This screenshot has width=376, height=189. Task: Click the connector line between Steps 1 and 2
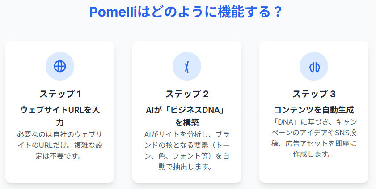(x=123, y=112)
